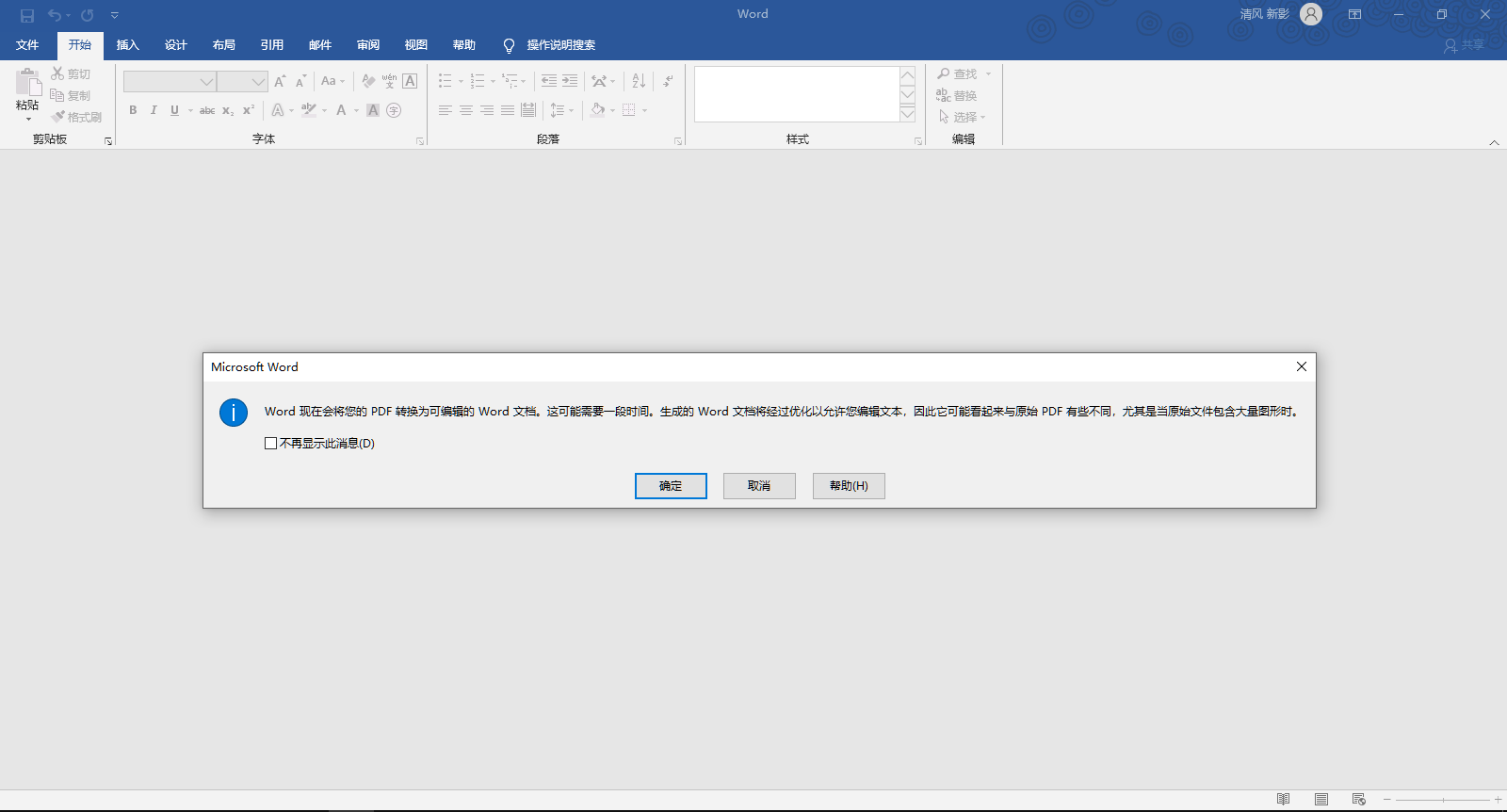1507x812 pixels.
Task: Click the Cut scissors icon
Action: point(57,73)
